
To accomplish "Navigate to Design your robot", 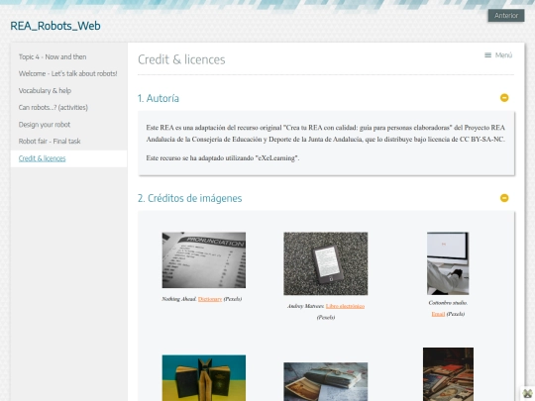I will (45, 125).
